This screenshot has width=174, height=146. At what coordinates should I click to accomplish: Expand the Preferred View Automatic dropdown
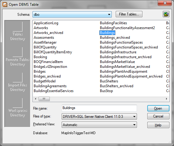tap(99, 125)
